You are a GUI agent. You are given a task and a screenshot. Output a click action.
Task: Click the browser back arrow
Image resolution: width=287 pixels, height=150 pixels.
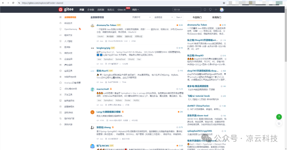(x=3, y=3)
